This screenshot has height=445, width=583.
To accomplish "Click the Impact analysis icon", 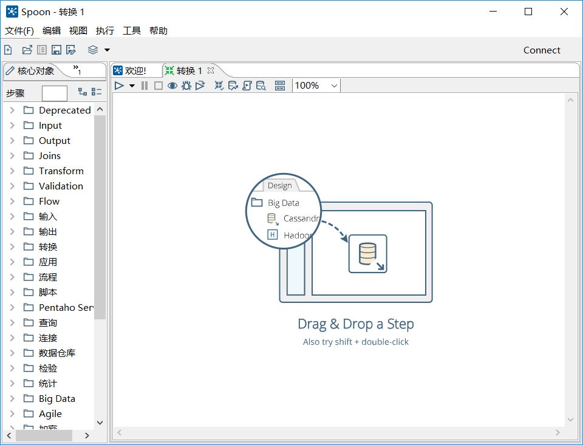I will tap(233, 86).
